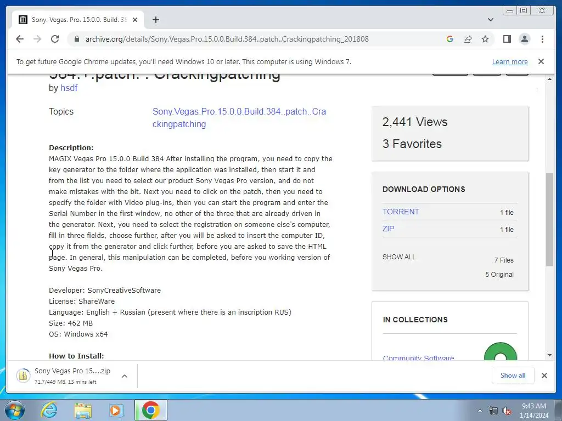Open author link hsdf
Image resolution: width=562 pixels, height=421 pixels.
point(69,88)
